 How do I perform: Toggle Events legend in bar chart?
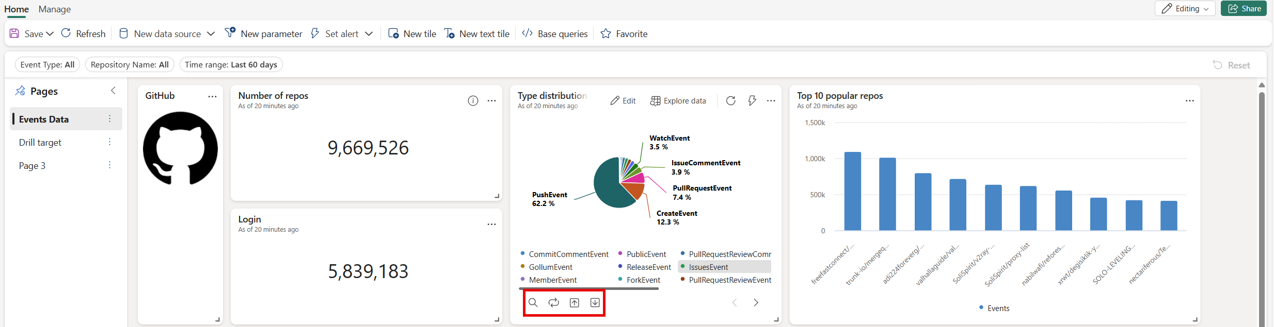pyautogui.click(x=997, y=308)
